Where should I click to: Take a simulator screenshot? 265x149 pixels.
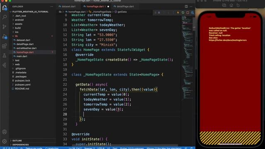click(224, 5)
